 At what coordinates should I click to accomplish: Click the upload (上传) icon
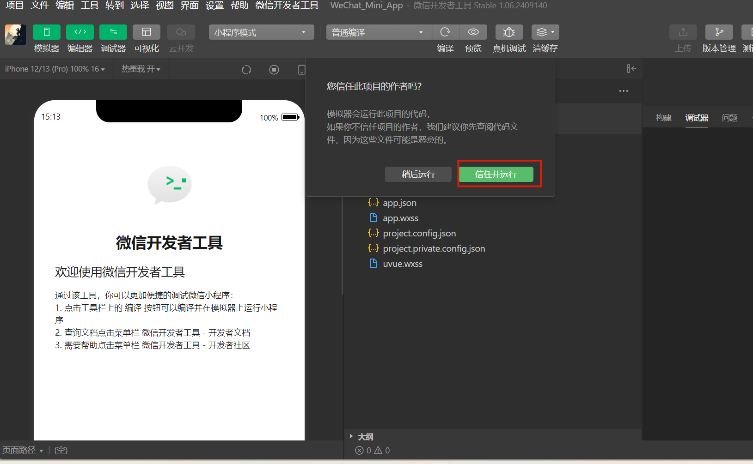[x=683, y=32]
